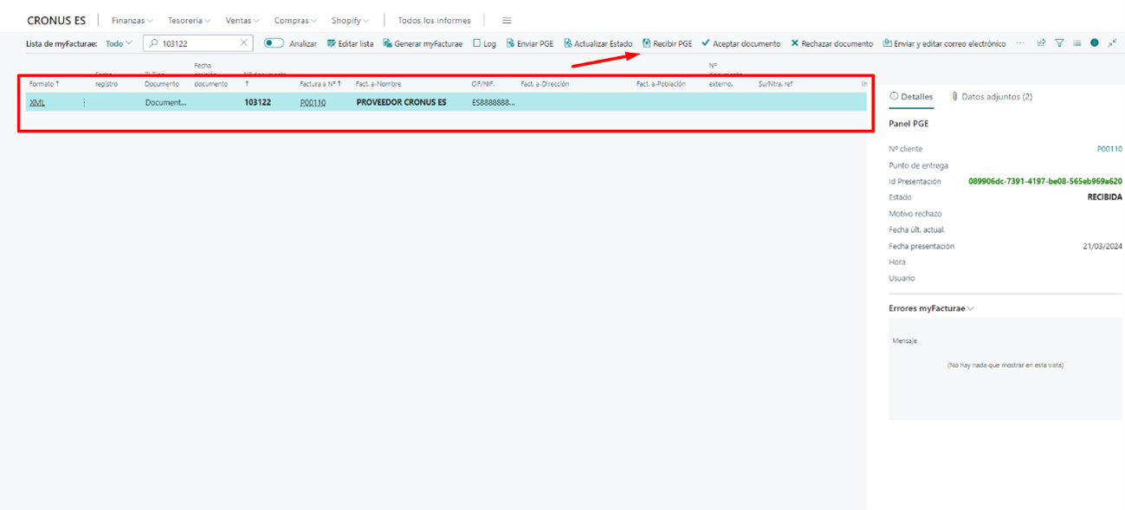The height and width of the screenshot is (510, 1125).
Task: Select the Document... type cell
Action: click(165, 102)
